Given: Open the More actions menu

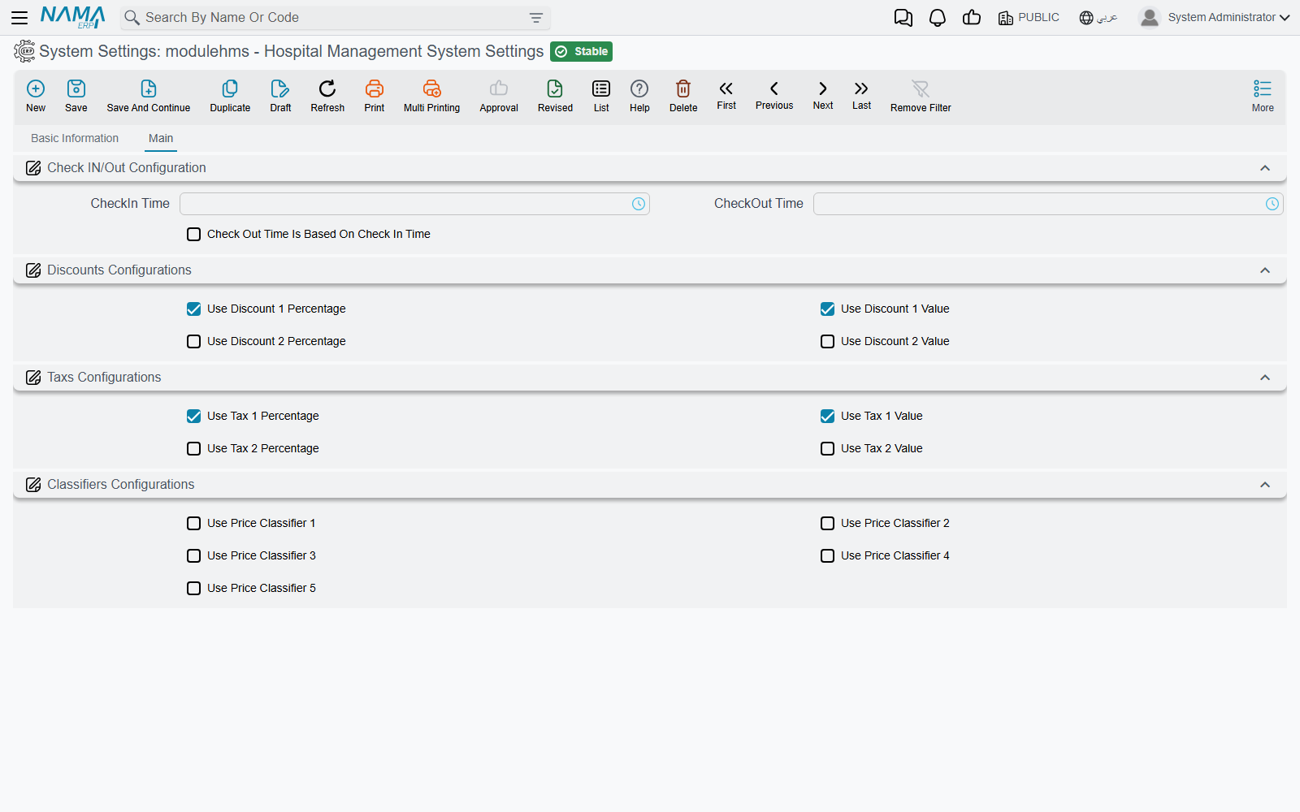Looking at the screenshot, I should (1263, 96).
